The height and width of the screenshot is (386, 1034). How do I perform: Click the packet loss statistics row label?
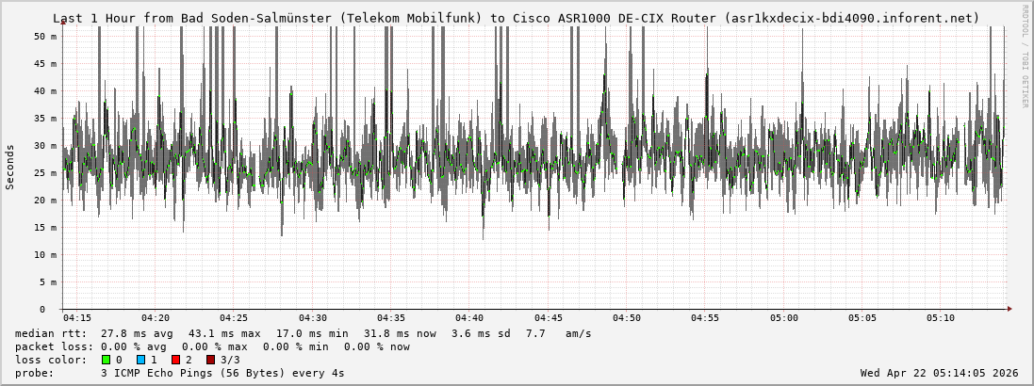[x=50, y=346]
